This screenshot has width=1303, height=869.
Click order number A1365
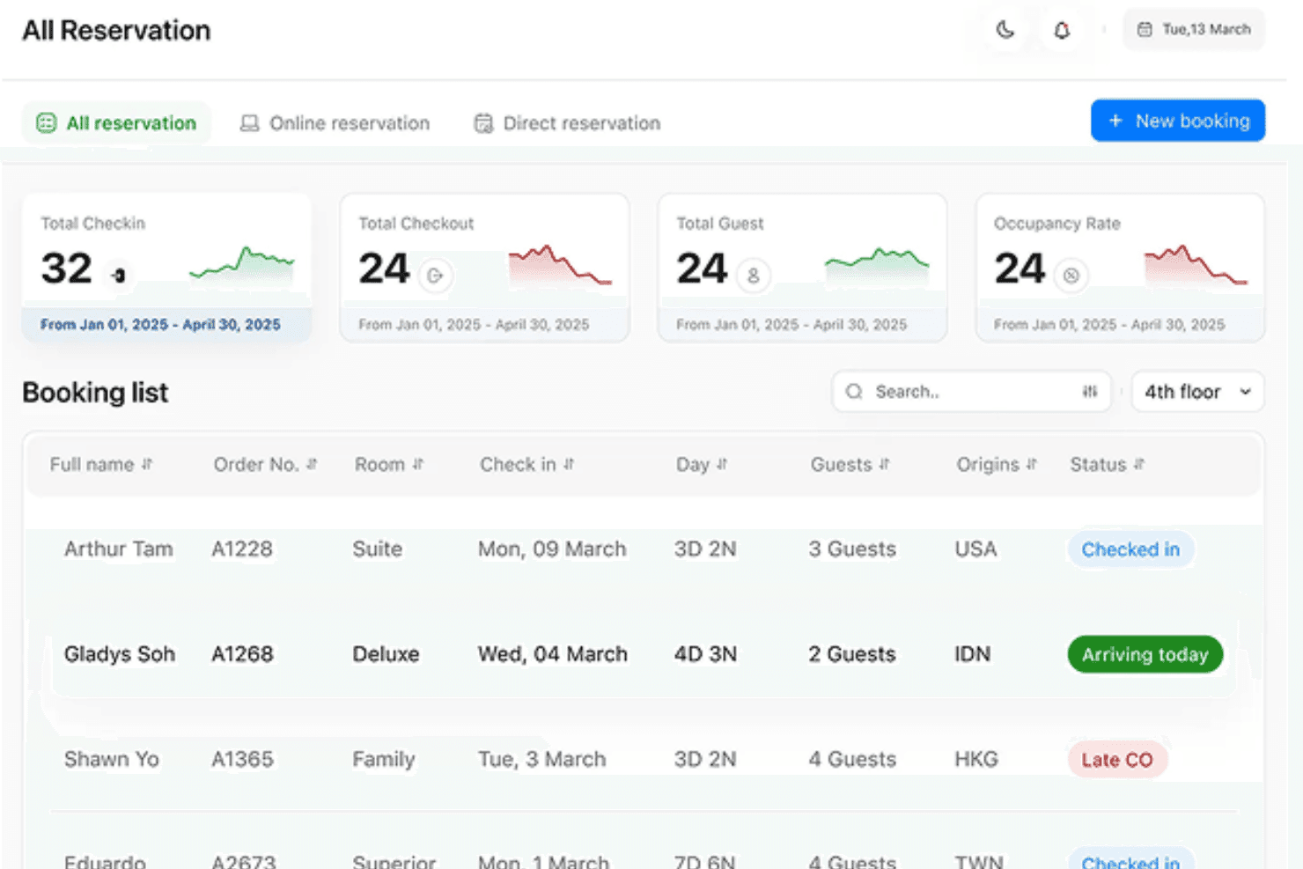coord(242,759)
